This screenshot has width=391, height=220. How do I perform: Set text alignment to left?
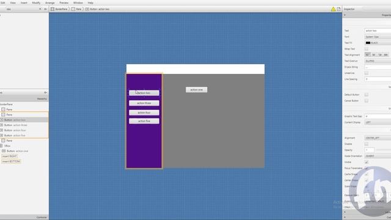(367, 55)
